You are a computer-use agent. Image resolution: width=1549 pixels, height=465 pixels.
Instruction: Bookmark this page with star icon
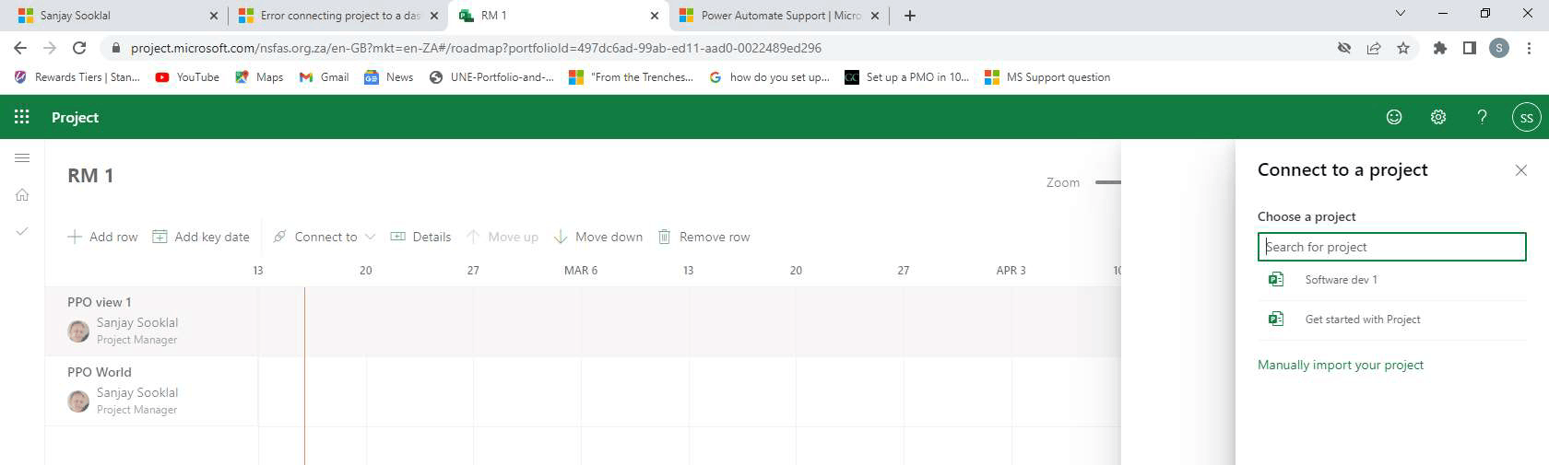(1403, 48)
